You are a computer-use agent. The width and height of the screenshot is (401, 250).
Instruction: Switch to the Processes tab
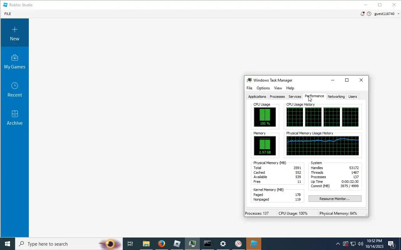(x=277, y=97)
